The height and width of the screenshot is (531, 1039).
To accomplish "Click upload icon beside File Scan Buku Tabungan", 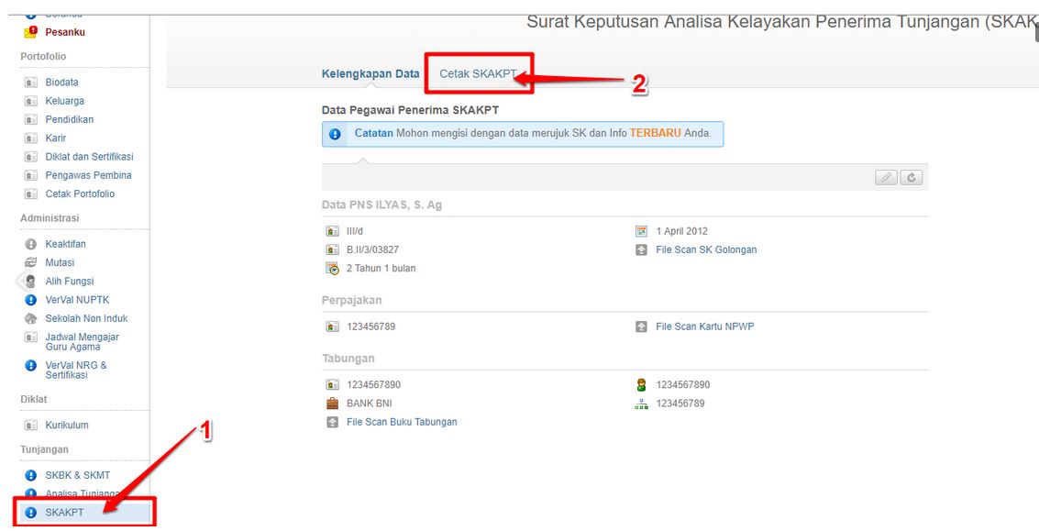I will coord(332,422).
